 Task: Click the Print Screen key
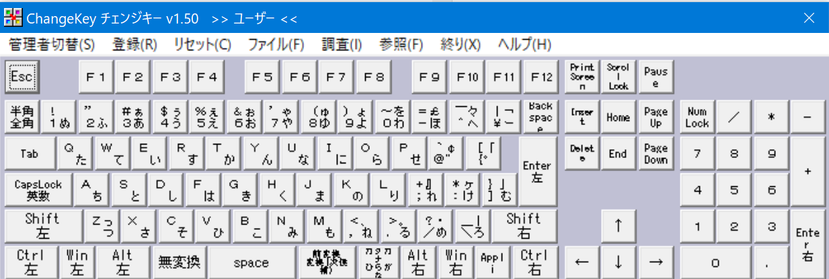tap(582, 77)
